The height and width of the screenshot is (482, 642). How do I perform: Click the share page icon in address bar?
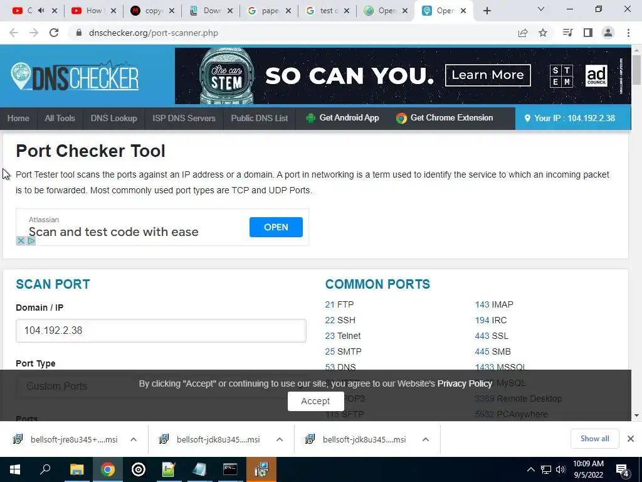point(523,33)
